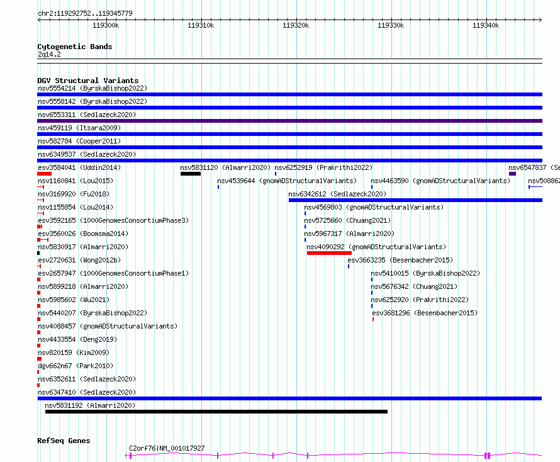Image resolution: width=560 pixels, height=462 pixels.
Task: Click the red bar of nsv4090292 variant
Action: [329, 253]
